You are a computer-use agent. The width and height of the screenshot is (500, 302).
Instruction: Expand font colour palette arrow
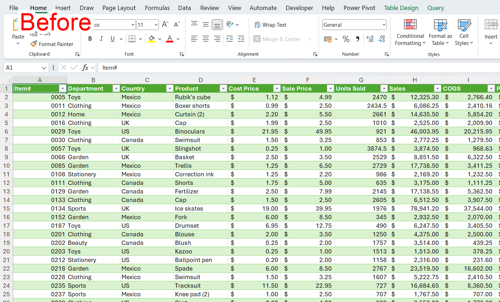click(x=178, y=39)
